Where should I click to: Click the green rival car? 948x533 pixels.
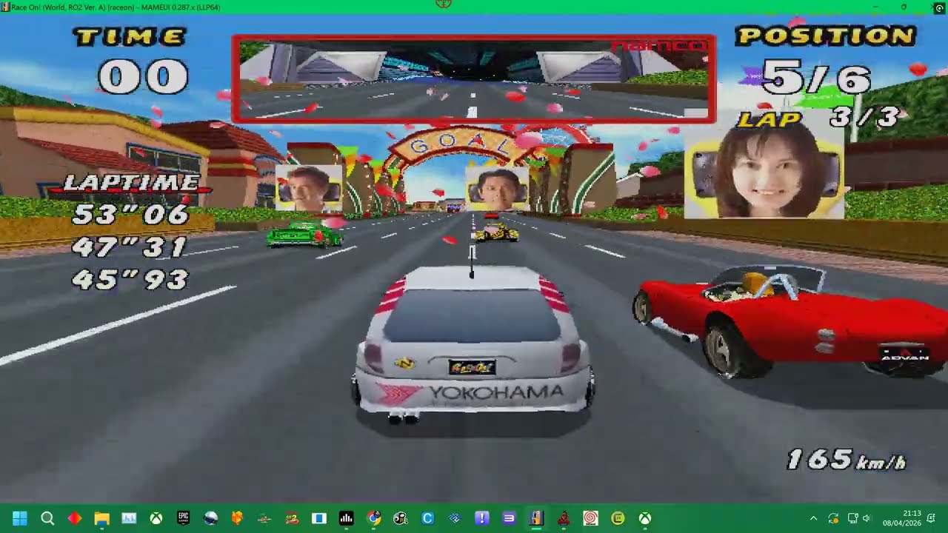pos(304,234)
